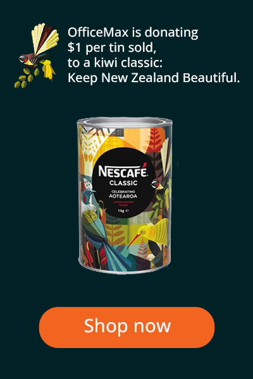Image resolution: width=253 pixels, height=379 pixels.
Task: Open the Nescafé Classic tin product image
Action: click(125, 195)
